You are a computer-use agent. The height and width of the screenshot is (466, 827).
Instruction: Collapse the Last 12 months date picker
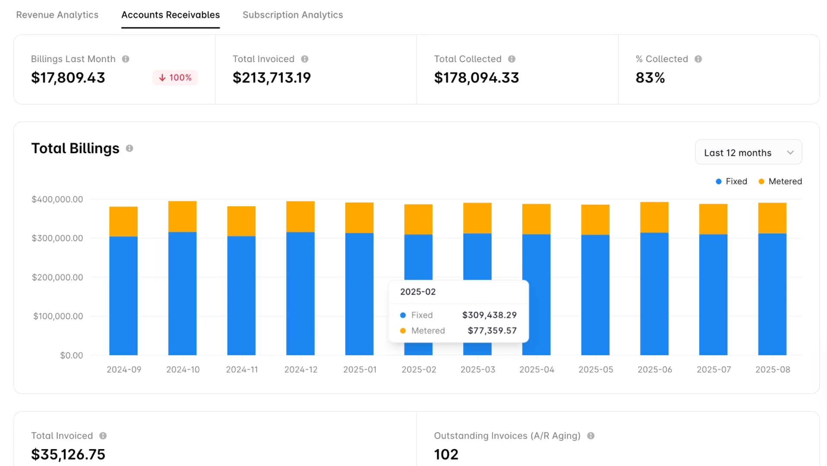(748, 152)
